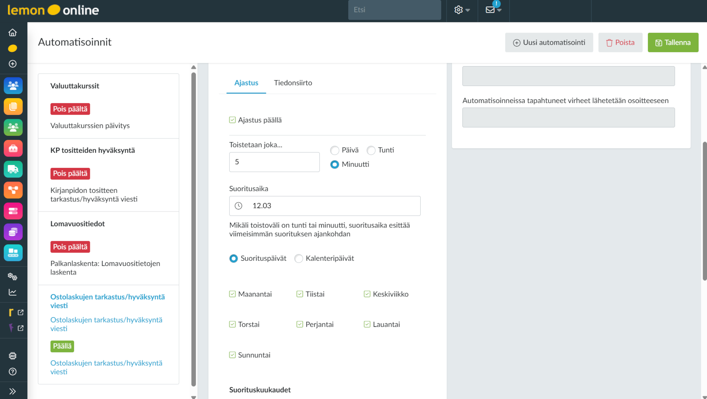Click the Suoritusaika time input field
The image size is (707, 399).
click(x=325, y=206)
